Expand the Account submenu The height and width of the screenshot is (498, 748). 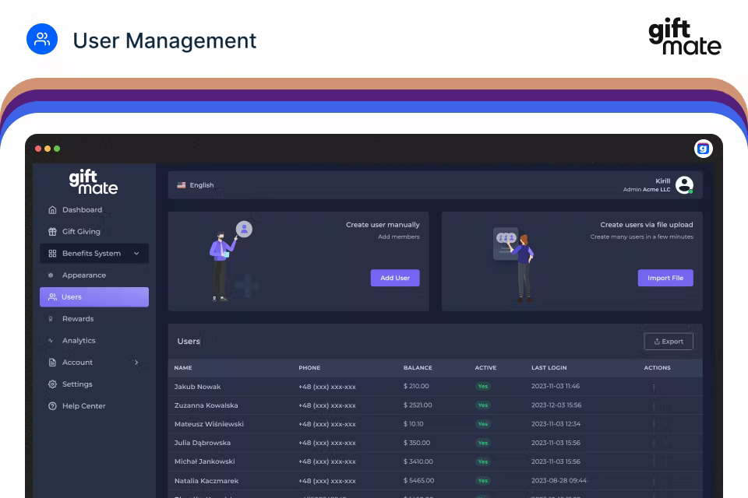136,362
